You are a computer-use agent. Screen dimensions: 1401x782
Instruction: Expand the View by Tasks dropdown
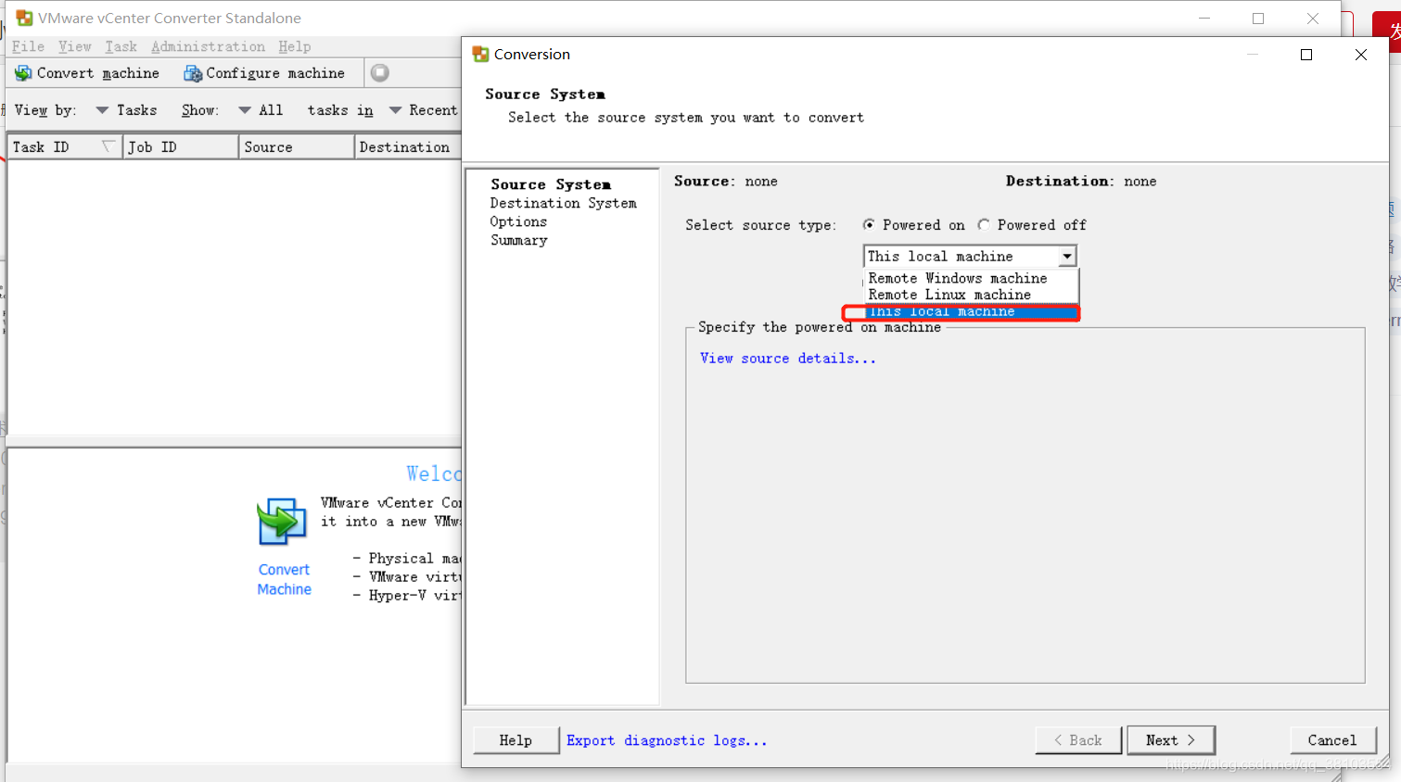102,110
